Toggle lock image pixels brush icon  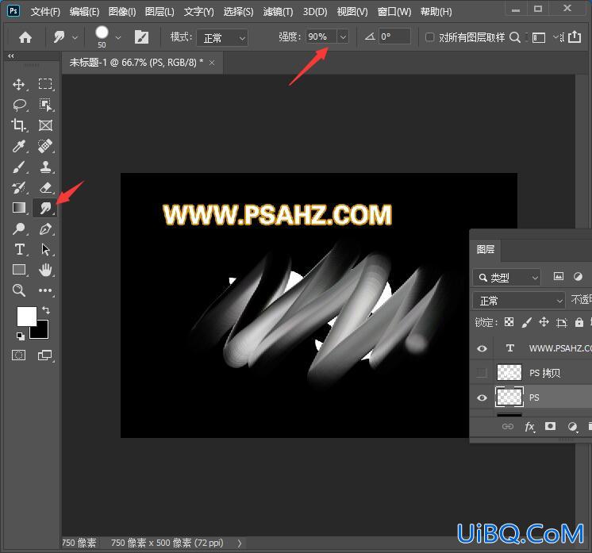[526, 322]
